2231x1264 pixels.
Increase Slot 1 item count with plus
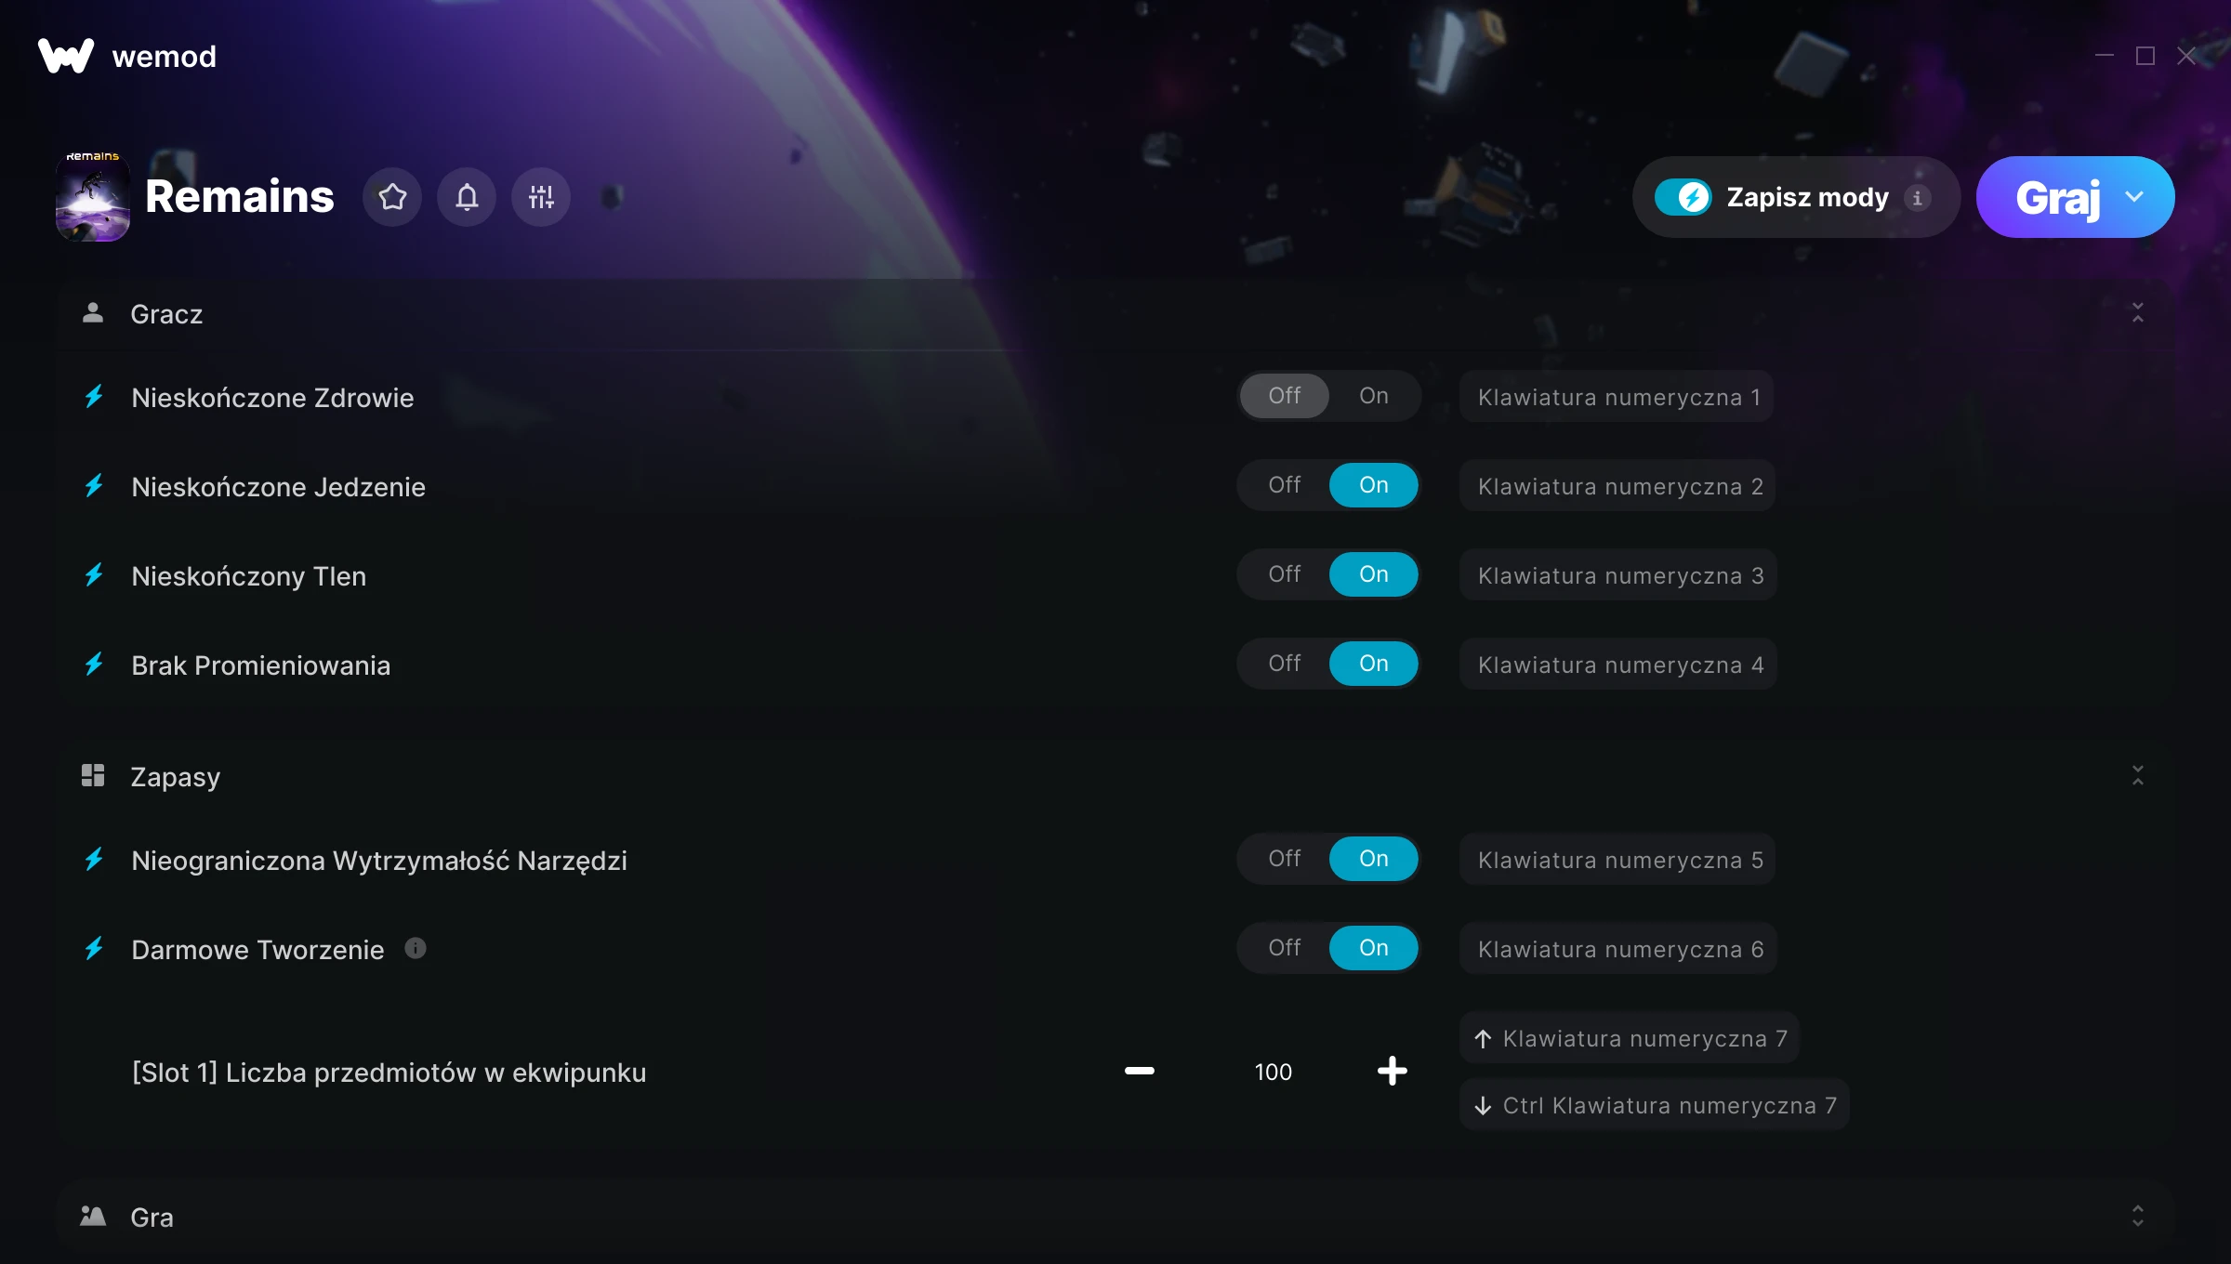pos(1392,1071)
